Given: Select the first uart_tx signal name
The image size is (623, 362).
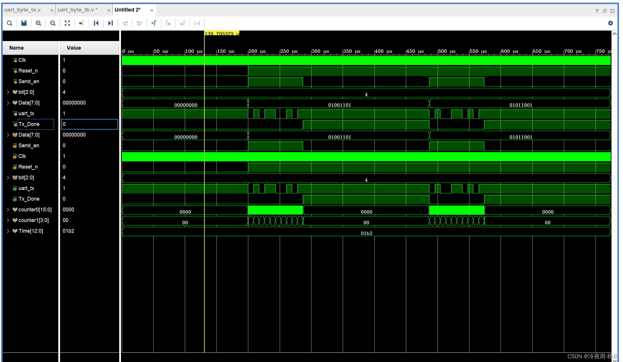Looking at the screenshot, I should (26, 113).
